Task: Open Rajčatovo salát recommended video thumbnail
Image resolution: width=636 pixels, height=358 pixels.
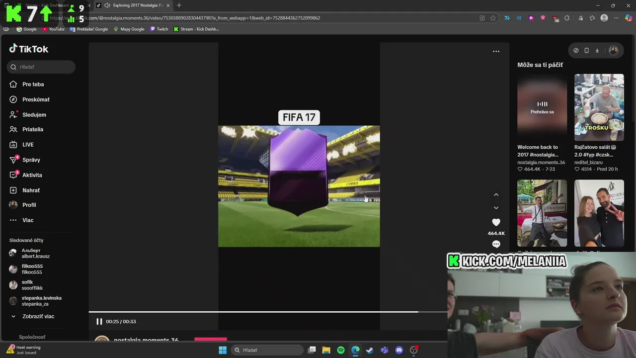Action: (599, 107)
